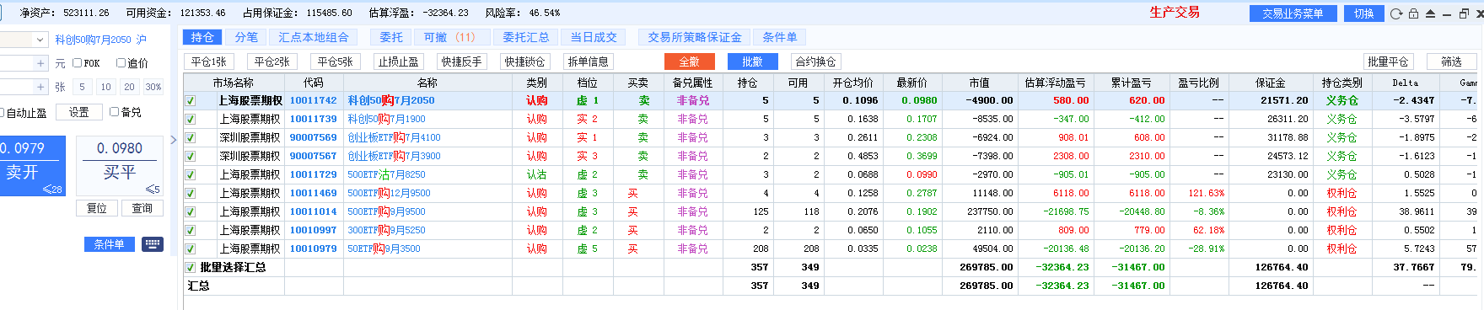
Task: Enable the FOK checkbox
Action: click(x=77, y=63)
